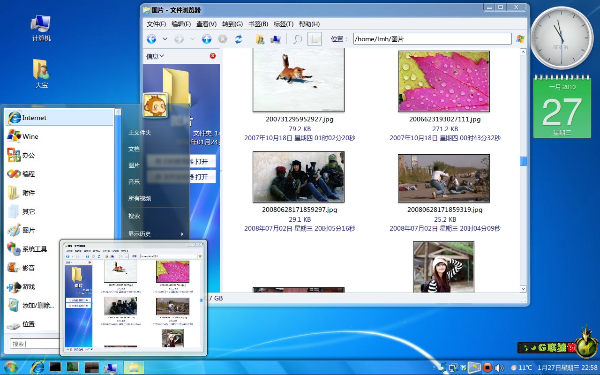Open 其它 category in start menu
600x375 pixels.
60,211
